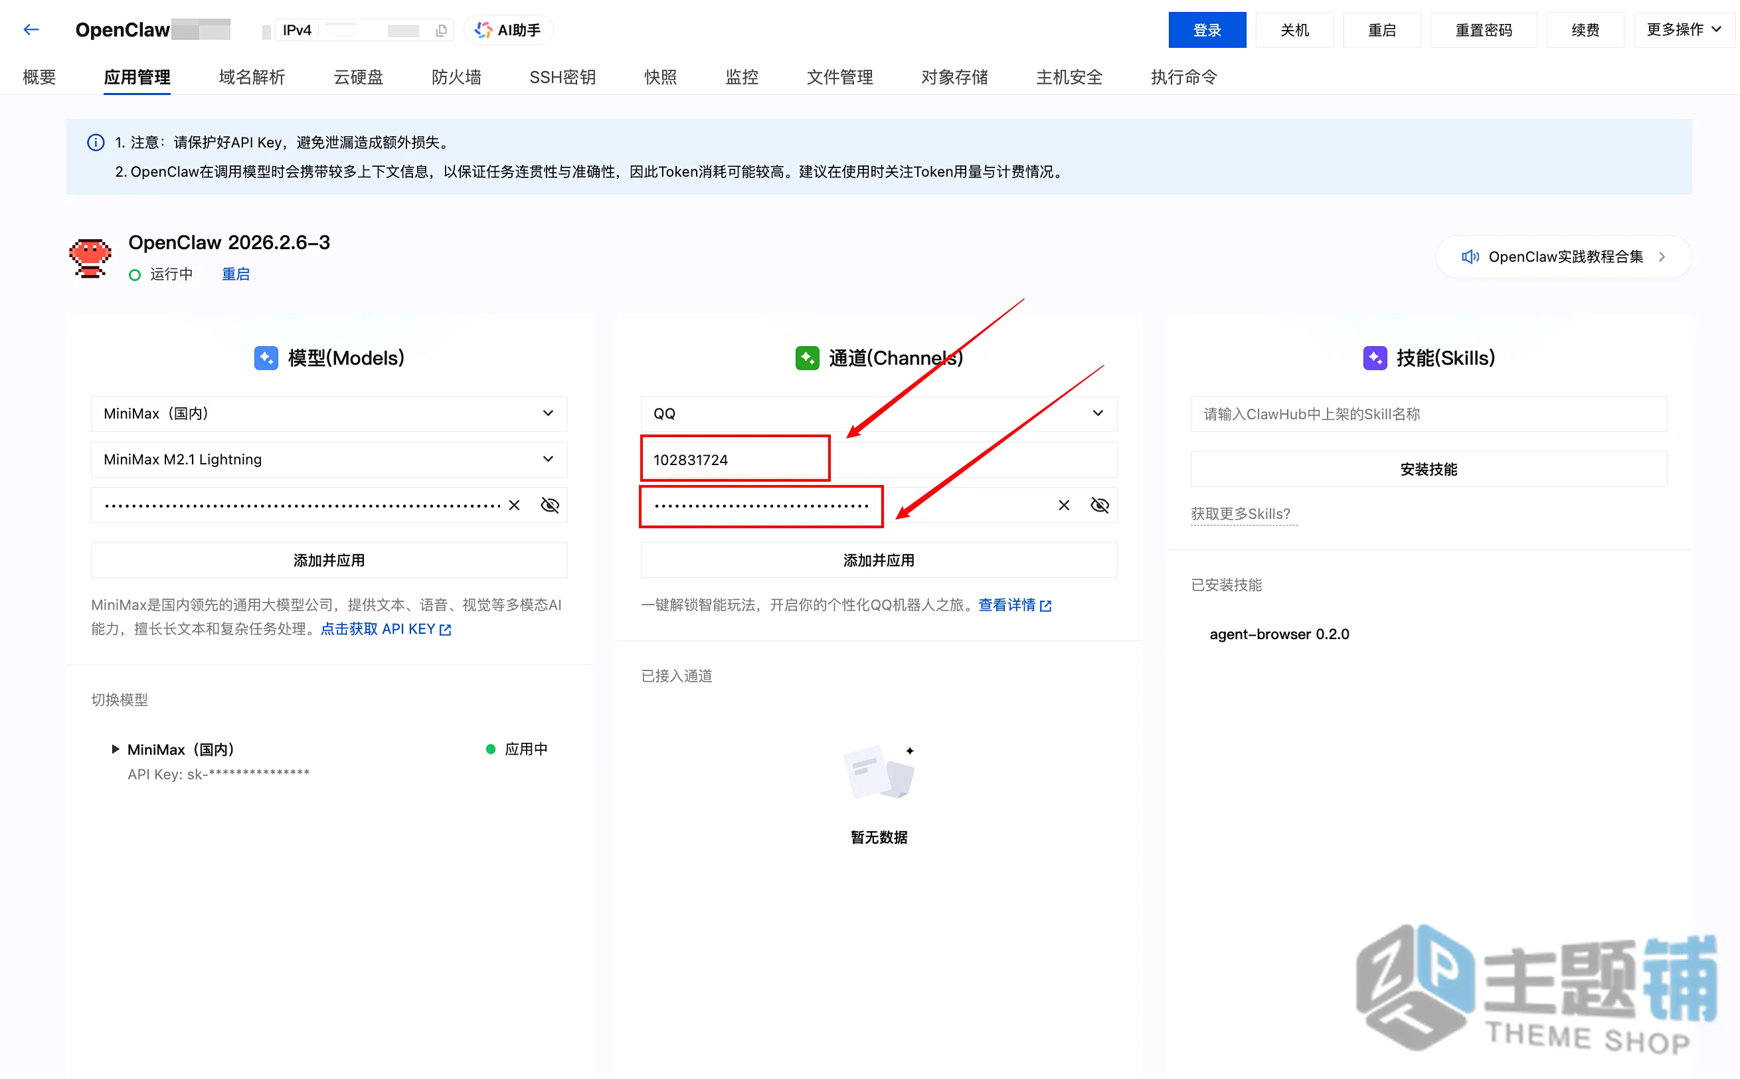The height and width of the screenshot is (1079, 1740).
Task: Clear the QQ channel secret field
Action: coord(1064,505)
